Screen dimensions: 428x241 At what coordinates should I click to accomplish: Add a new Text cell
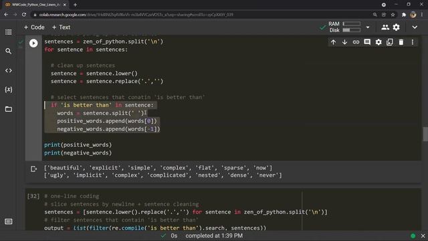tap(61, 27)
